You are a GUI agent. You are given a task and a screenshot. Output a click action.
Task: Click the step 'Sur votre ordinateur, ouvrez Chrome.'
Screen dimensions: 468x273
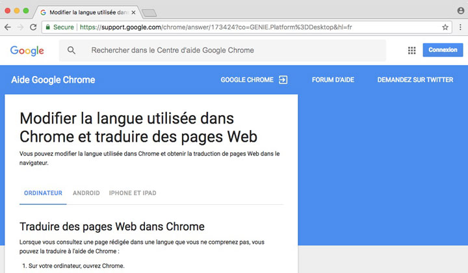coord(77,266)
